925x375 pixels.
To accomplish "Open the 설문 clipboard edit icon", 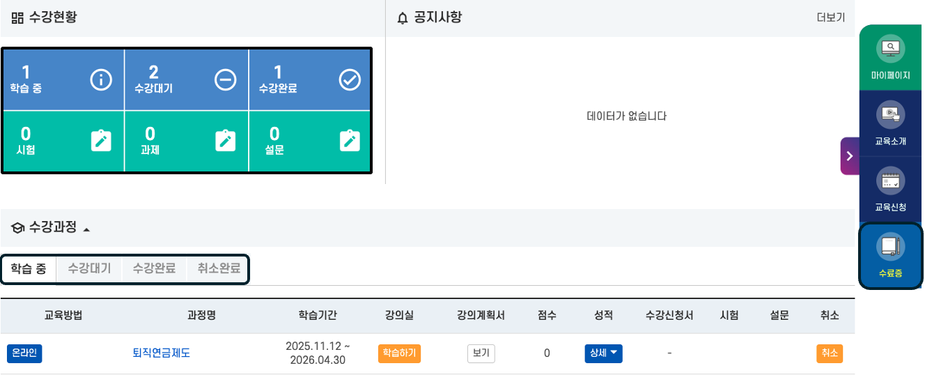I will (349, 140).
